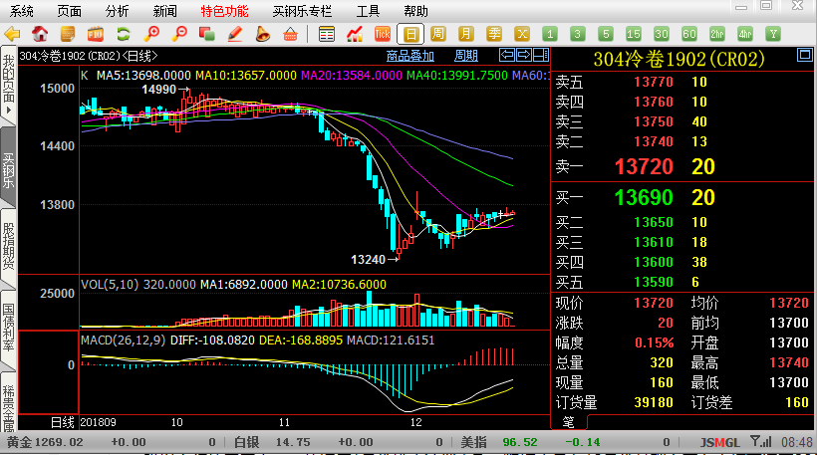This screenshot has width=817, height=455.
Task: Switch to 3-minute chart
Action: [x=577, y=35]
